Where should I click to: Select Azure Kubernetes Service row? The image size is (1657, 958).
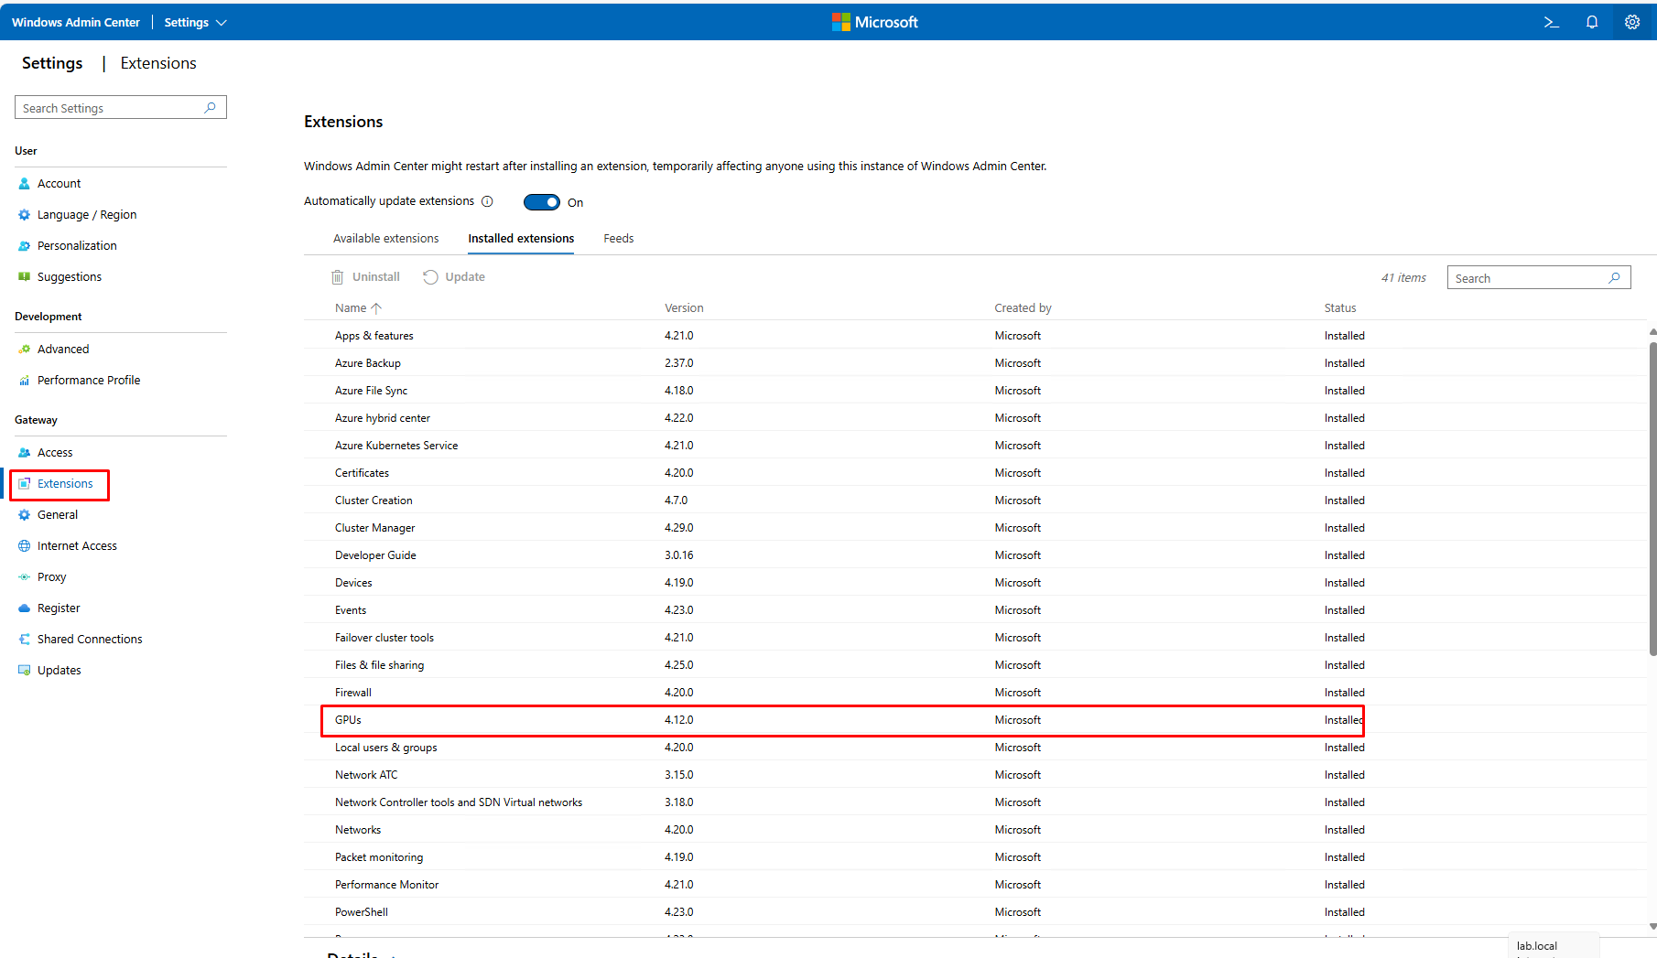(975, 446)
